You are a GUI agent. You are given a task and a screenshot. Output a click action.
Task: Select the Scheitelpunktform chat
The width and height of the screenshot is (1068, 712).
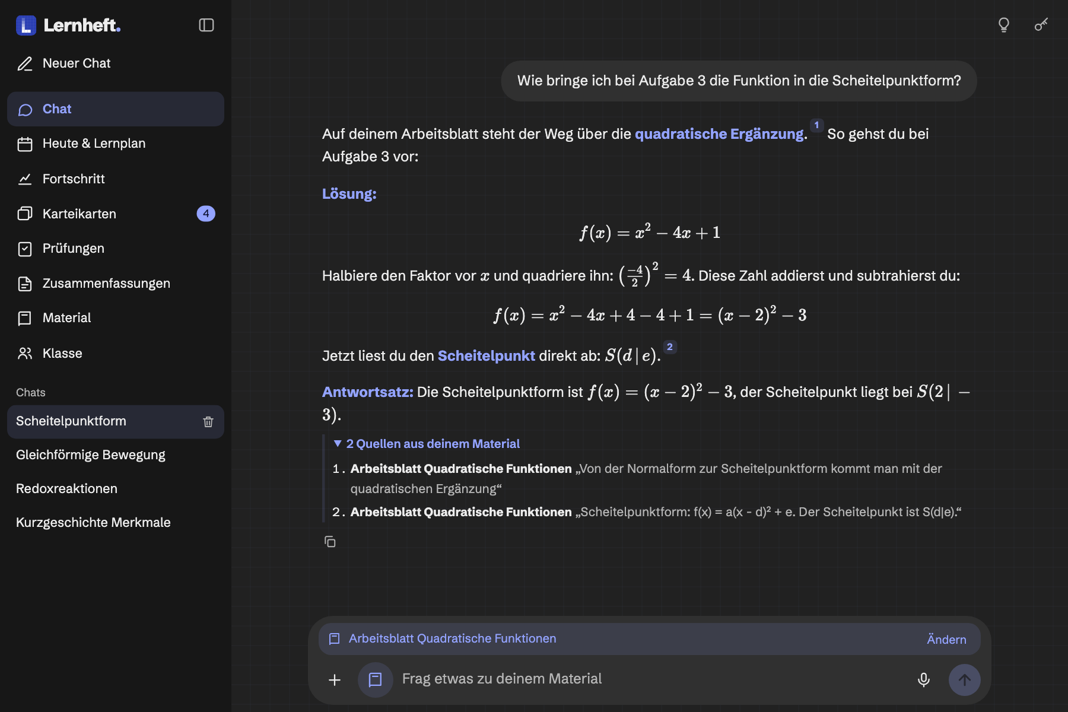[x=116, y=422]
